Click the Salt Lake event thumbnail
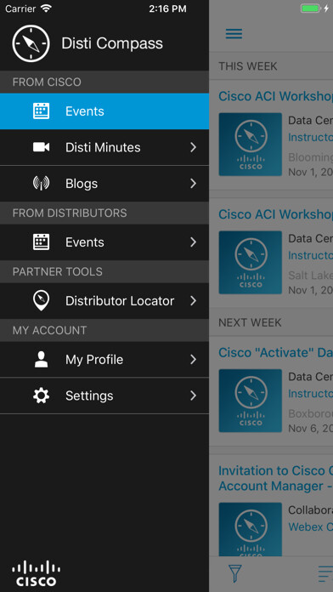 251,262
